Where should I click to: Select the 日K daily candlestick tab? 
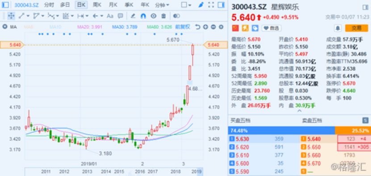[81, 5]
